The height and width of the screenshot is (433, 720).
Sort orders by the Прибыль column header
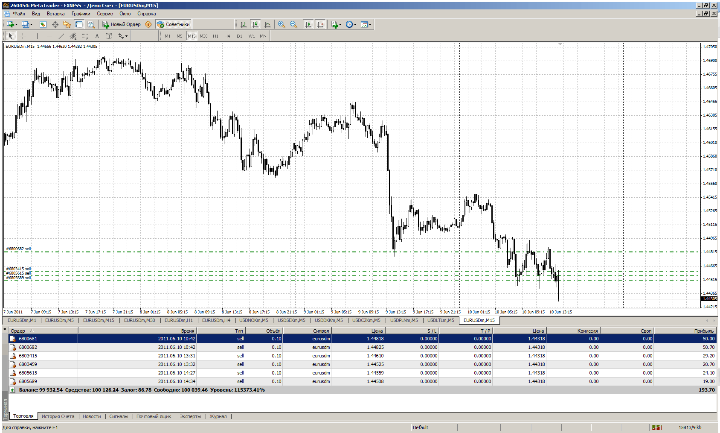(685, 331)
